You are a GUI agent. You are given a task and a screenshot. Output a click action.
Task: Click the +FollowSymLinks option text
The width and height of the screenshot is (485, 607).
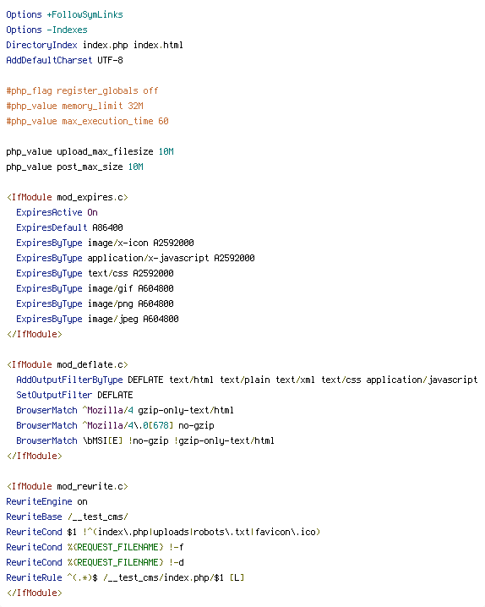click(x=84, y=14)
